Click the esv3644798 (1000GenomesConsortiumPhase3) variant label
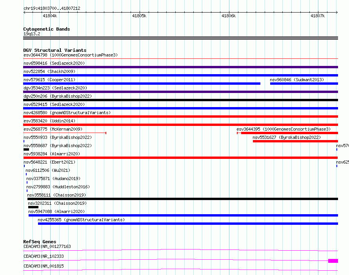Viewport: 349px width, 275px height. [x=71, y=55]
